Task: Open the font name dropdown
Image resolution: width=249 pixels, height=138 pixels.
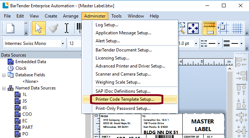Action: (63, 43)
